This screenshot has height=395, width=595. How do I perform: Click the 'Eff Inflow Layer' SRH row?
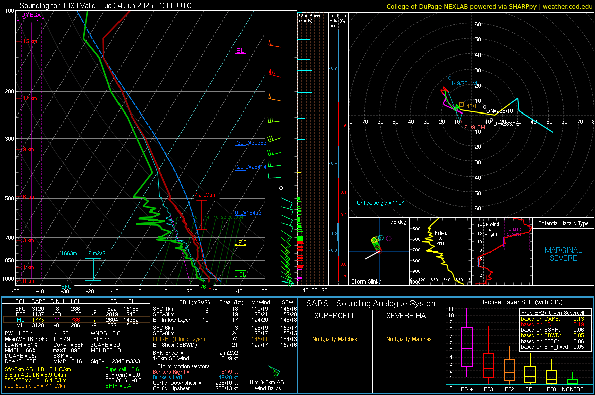(225, 320)
